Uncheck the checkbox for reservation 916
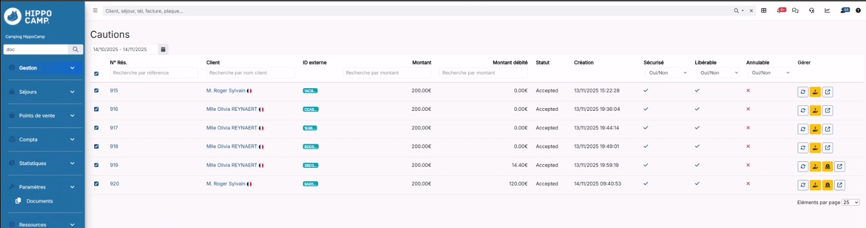 pyautogui.click(x=96, y=109)
